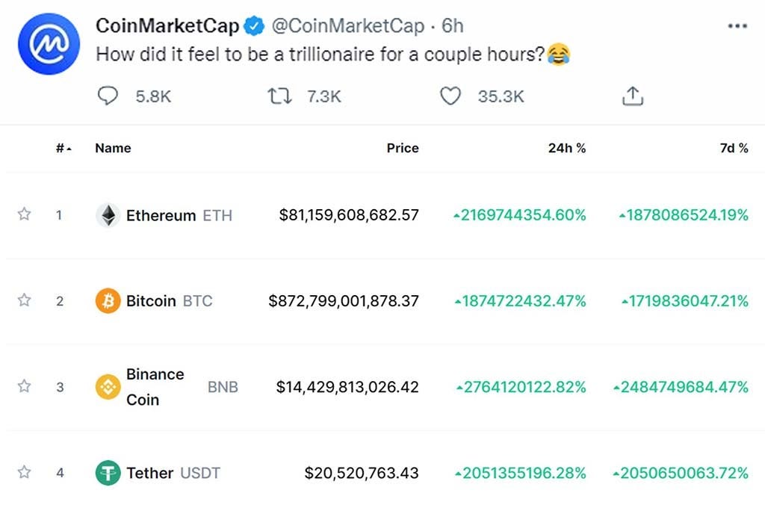Share the tweet via upload icon
The image size is (765, 508).
pos(633,96)
